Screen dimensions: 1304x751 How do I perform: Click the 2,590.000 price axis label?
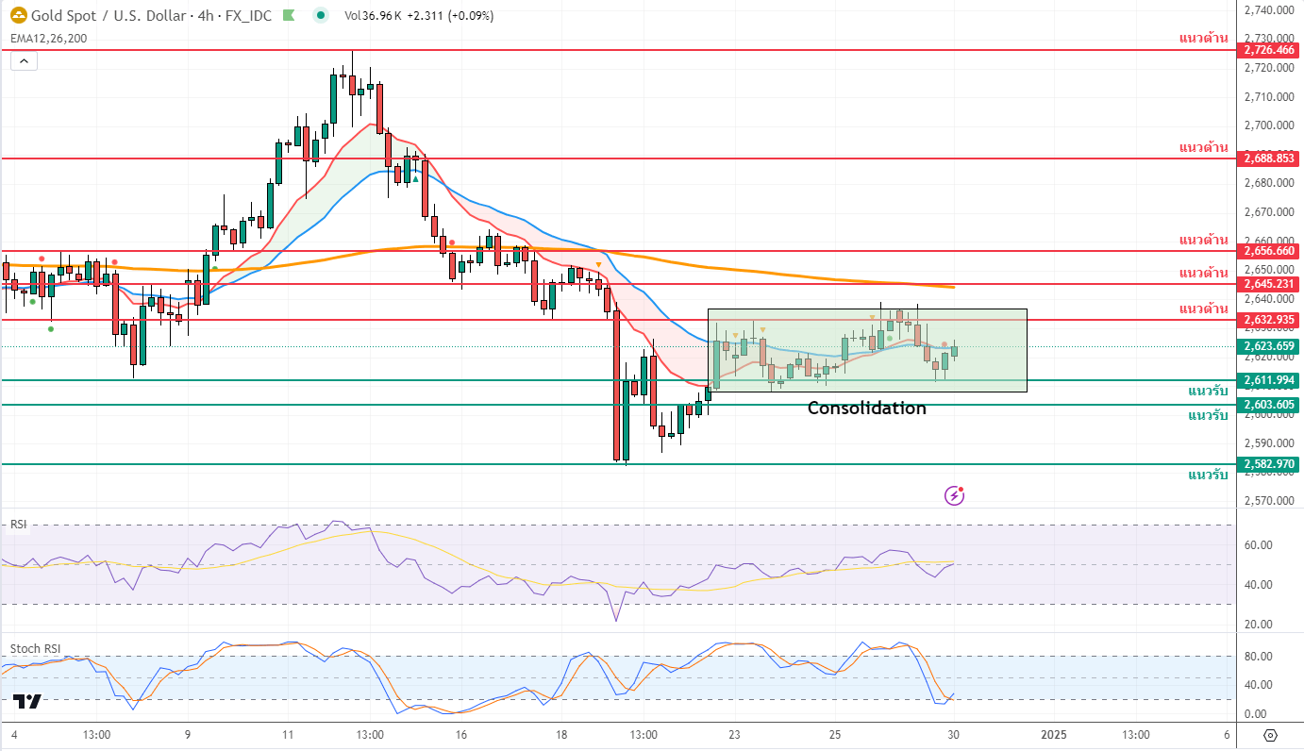[x=1268, y=443]
